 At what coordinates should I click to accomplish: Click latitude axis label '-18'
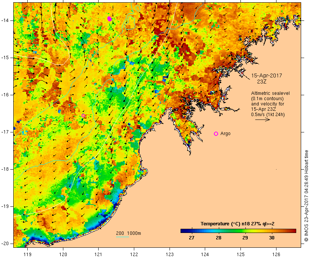coord(5,169)
